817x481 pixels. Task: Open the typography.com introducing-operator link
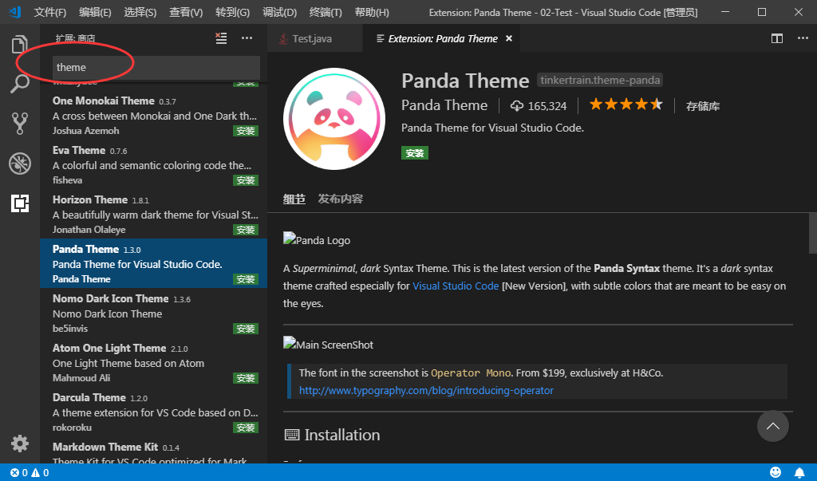click(x=426, y=390)
